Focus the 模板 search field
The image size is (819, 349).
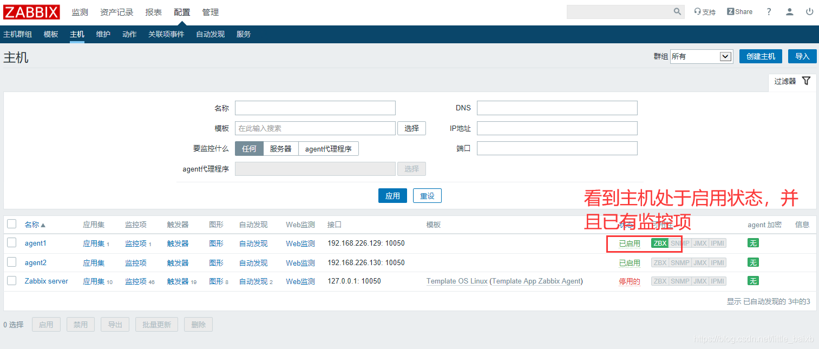coord(315,128)
